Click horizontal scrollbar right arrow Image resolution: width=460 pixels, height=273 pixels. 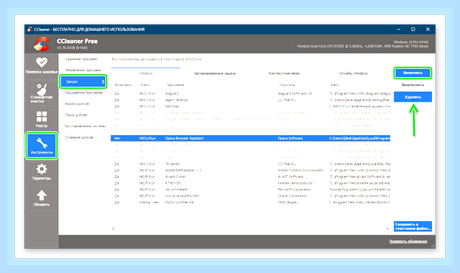[x=387, y=228]
